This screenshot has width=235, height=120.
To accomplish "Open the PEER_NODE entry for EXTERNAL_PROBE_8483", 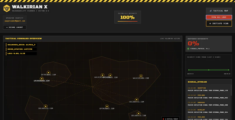I will 208,96.
